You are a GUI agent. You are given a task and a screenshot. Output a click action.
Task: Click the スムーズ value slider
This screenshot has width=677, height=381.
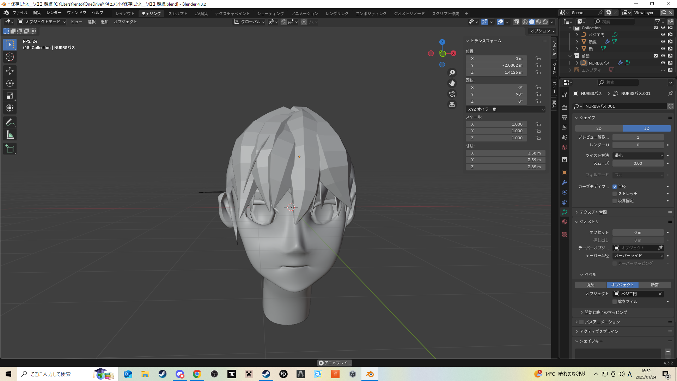click(638, 163)
